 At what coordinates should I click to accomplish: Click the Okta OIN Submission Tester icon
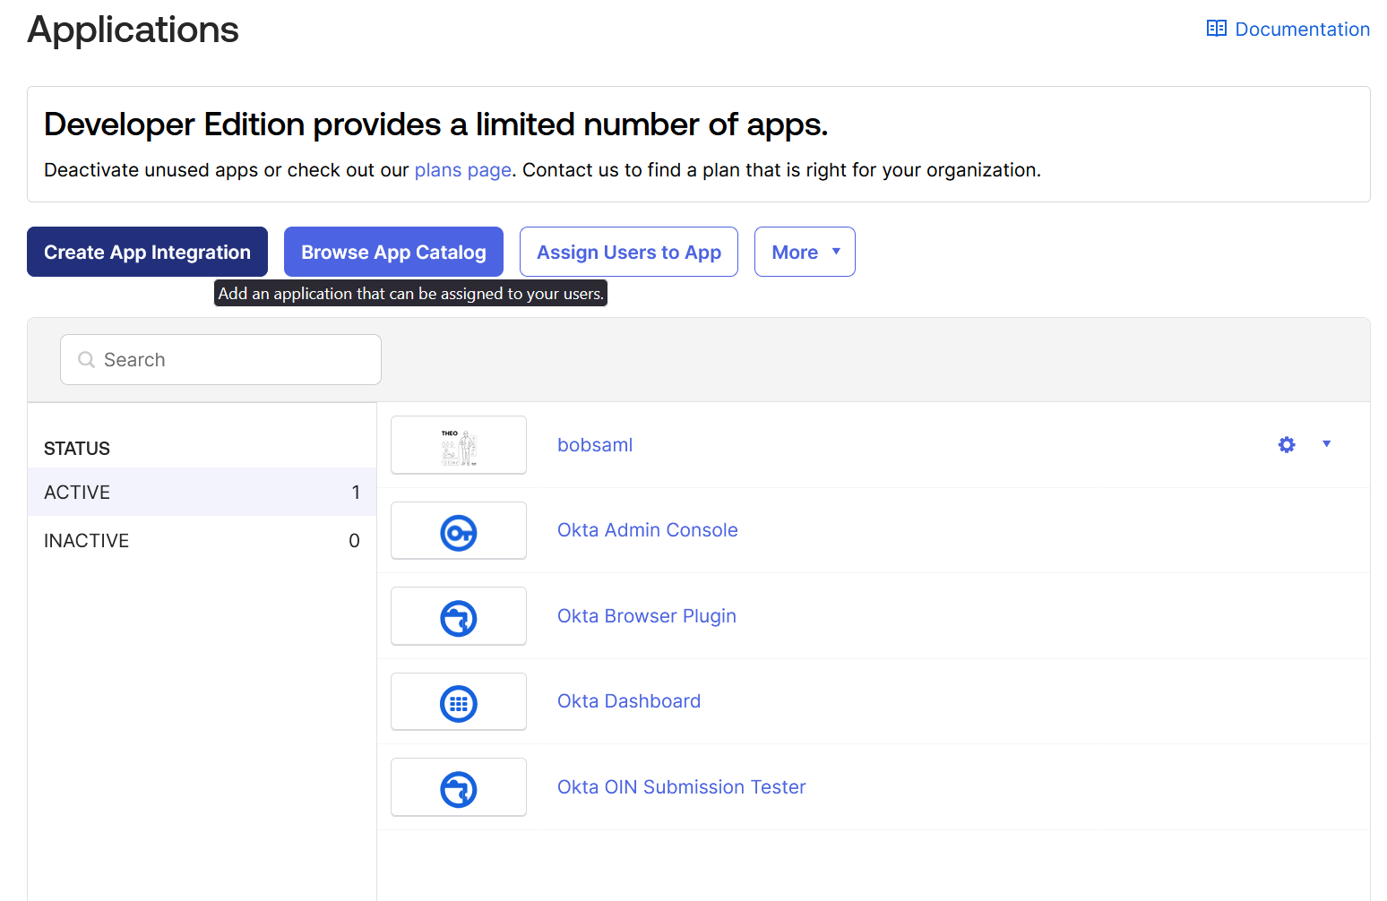(x=458, y=789)
